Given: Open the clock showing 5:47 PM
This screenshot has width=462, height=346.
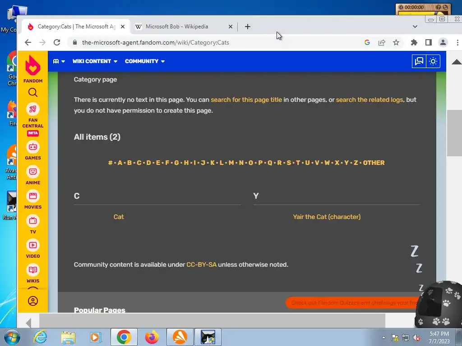Looking at the screenshot, I should click(x=439, y=337).
